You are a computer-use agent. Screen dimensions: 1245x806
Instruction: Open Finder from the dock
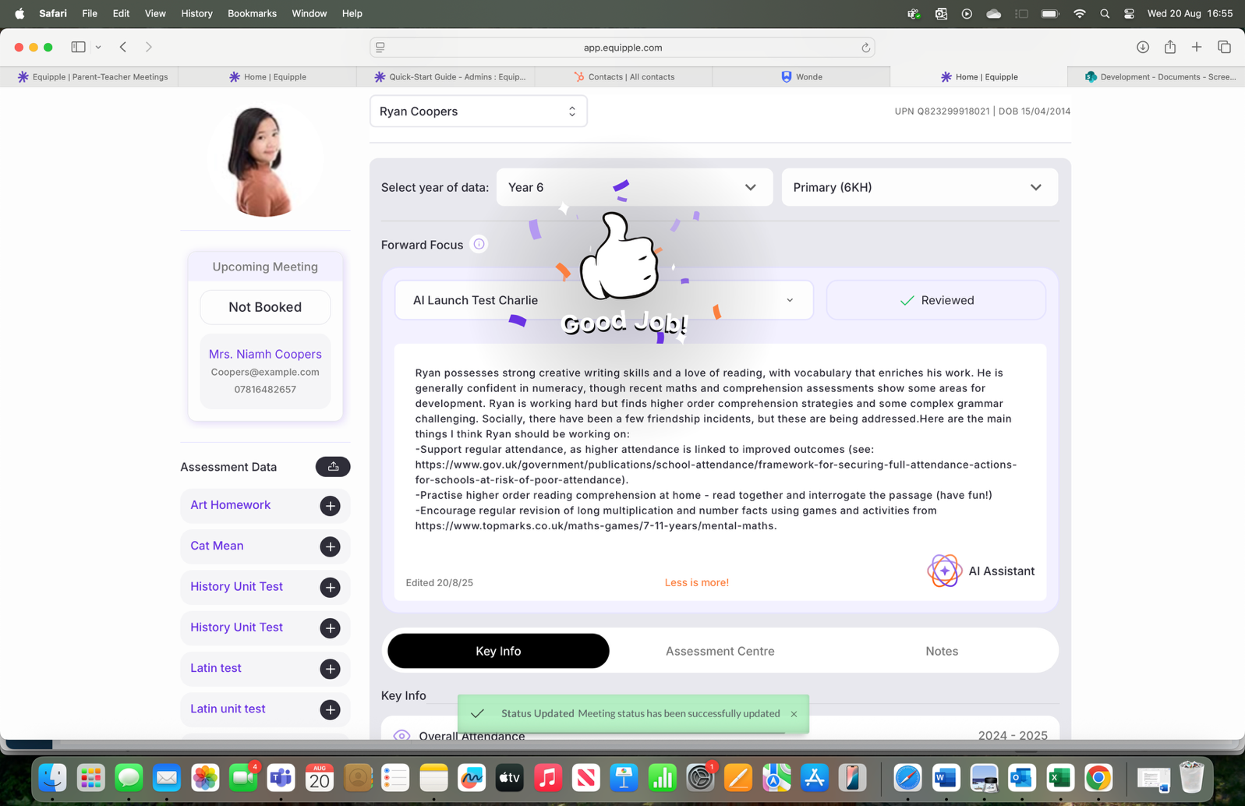[x=52, y=777]
